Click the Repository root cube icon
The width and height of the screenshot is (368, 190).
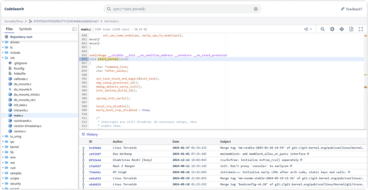(7, 37)
